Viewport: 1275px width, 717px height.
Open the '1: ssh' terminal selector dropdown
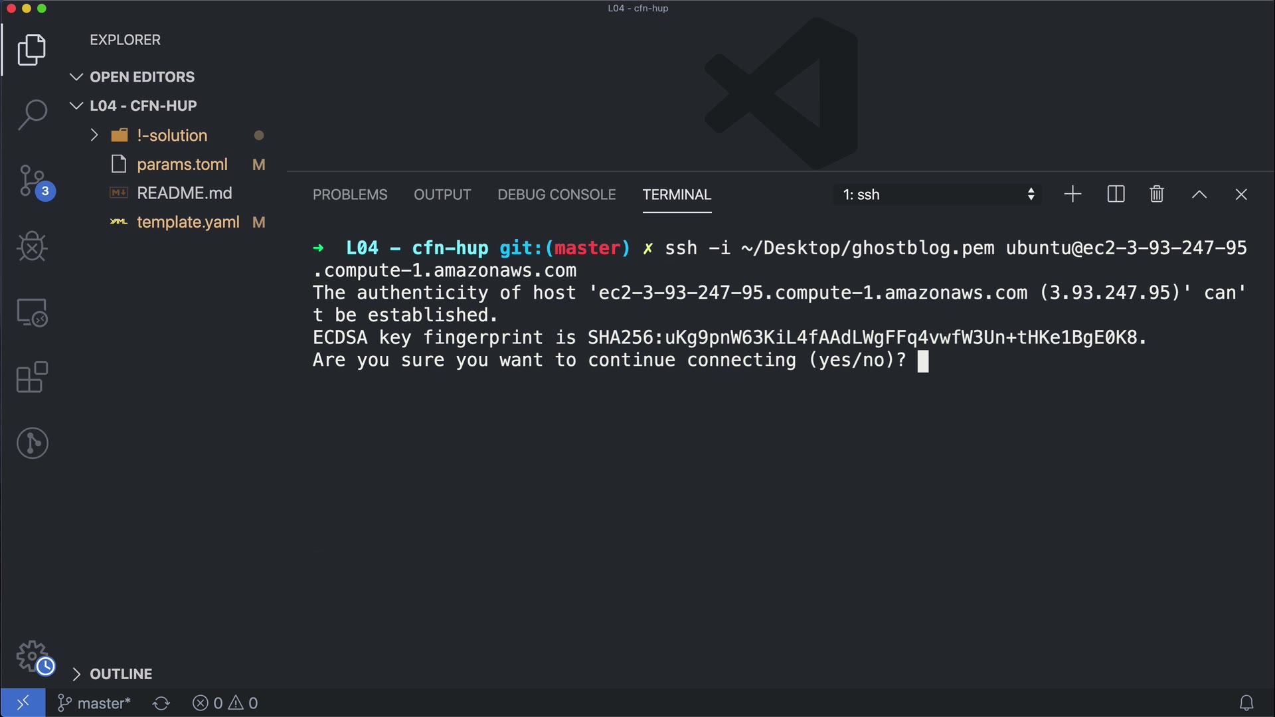[938, 195]
